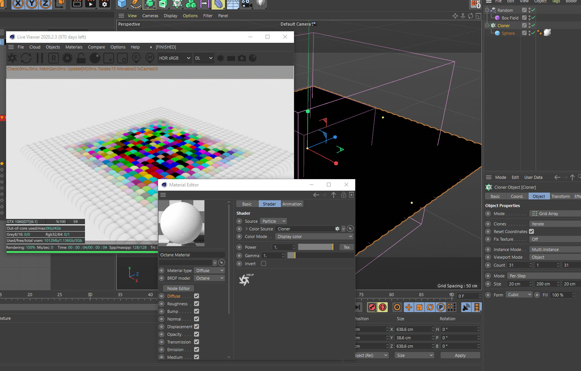This screenshot has height=371, width=581.
Task: Click the Apply button in coordinates panel
Action: tap(460, 355)
